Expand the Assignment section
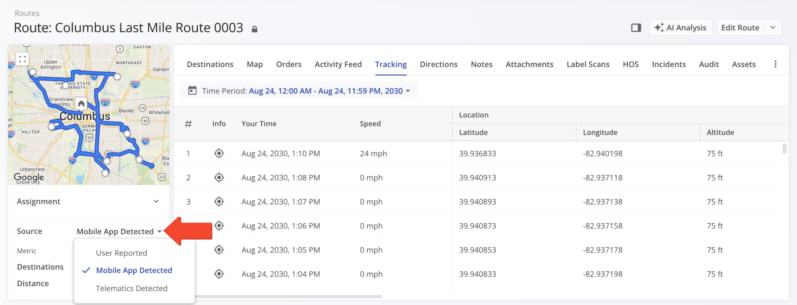The height and width of the screenshot is (305, 797). (x=89, y=202)
